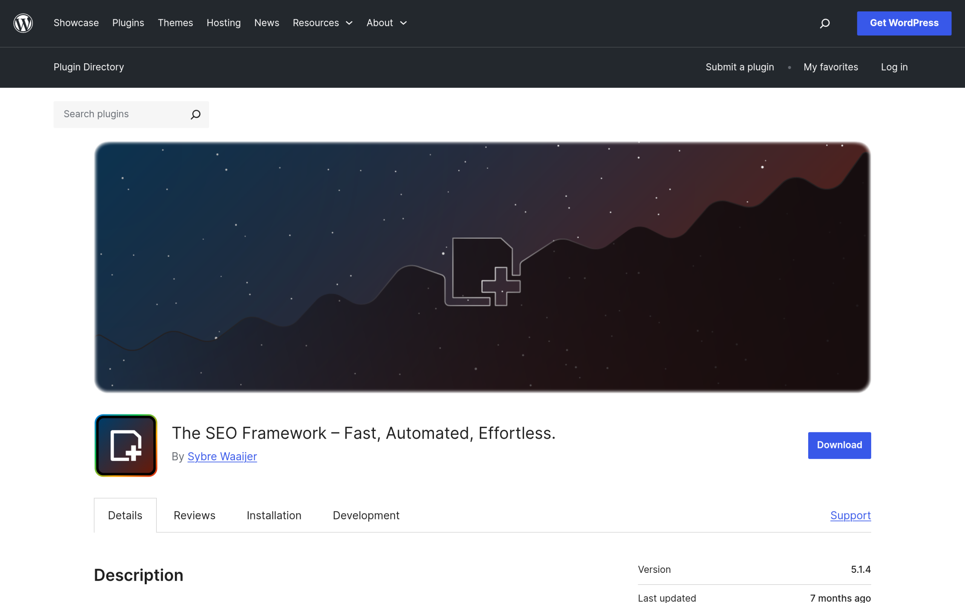The image size is (965, 603).
Task: Click The SEO Framework plugin icon
Action: tap(126, 445)
